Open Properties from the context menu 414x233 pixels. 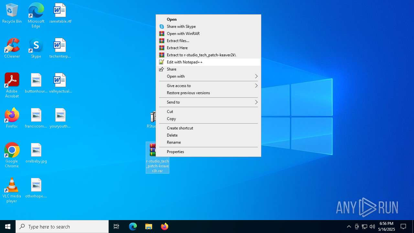(x=208, y=152)
